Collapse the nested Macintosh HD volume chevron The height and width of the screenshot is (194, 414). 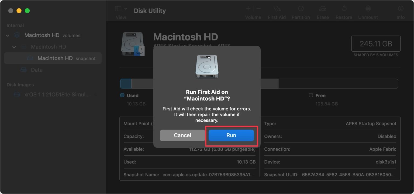click(14, 47)
